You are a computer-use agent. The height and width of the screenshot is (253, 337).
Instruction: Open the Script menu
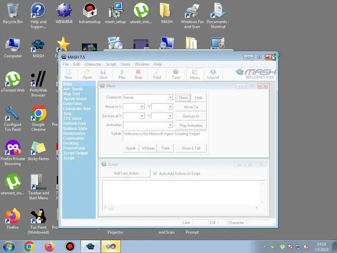coord(111,64)
